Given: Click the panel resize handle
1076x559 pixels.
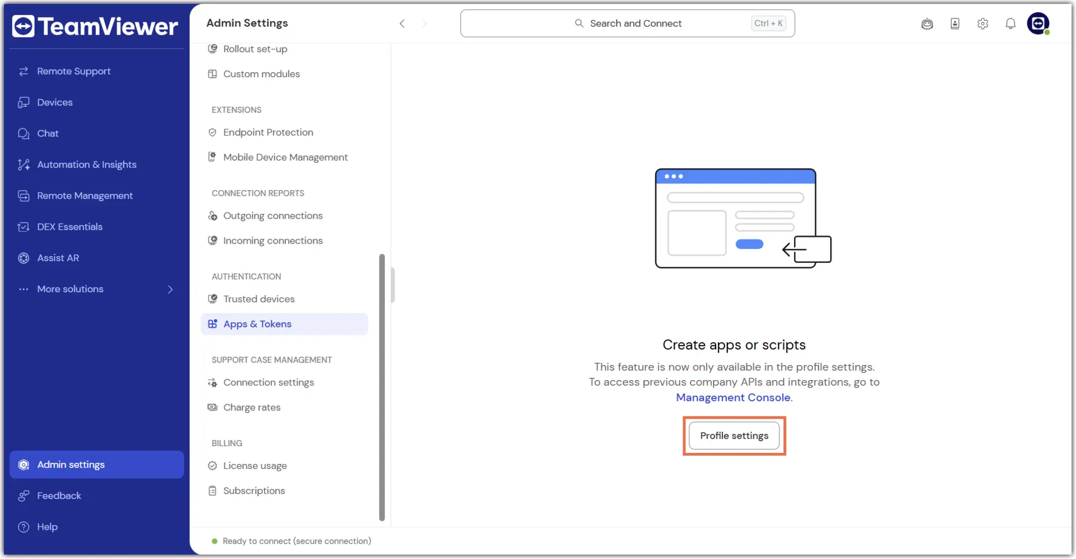Looking at the screenshot, I should 393,285.
